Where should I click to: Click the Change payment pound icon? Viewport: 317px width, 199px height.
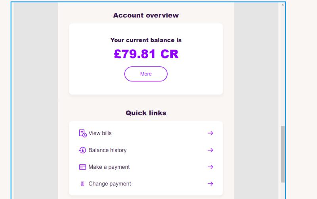(82, 184)
